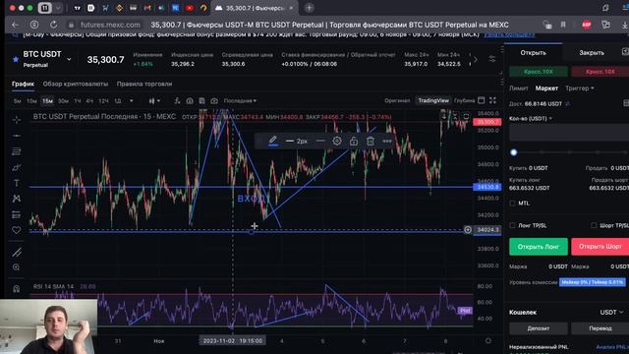Choose the Лимит order type
Viewport: 629px width, 354px height.
tap(519, 88)
